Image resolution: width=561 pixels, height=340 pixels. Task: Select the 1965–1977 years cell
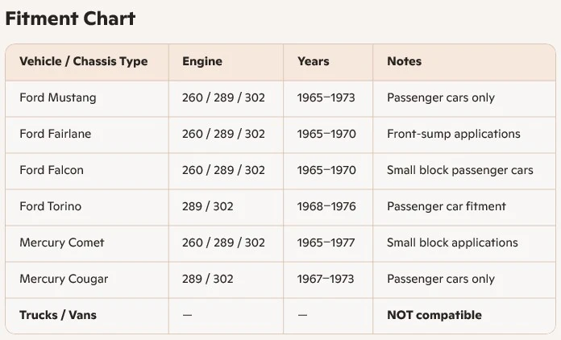pyautogui.click(x=326, y=243)
